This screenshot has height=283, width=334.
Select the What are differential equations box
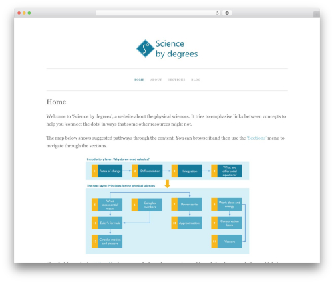click(226, 171)
